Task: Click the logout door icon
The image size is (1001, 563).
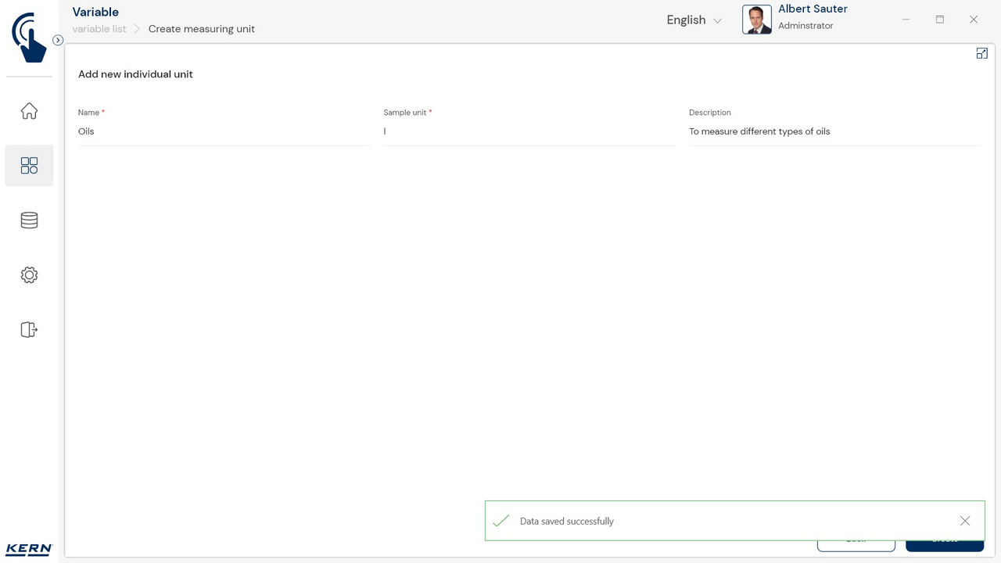Action: pyautogui.click(x=29, y=330)
